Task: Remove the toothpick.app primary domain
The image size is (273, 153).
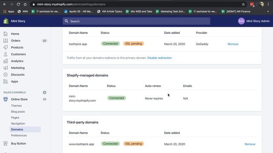Action: coord(233,44)
